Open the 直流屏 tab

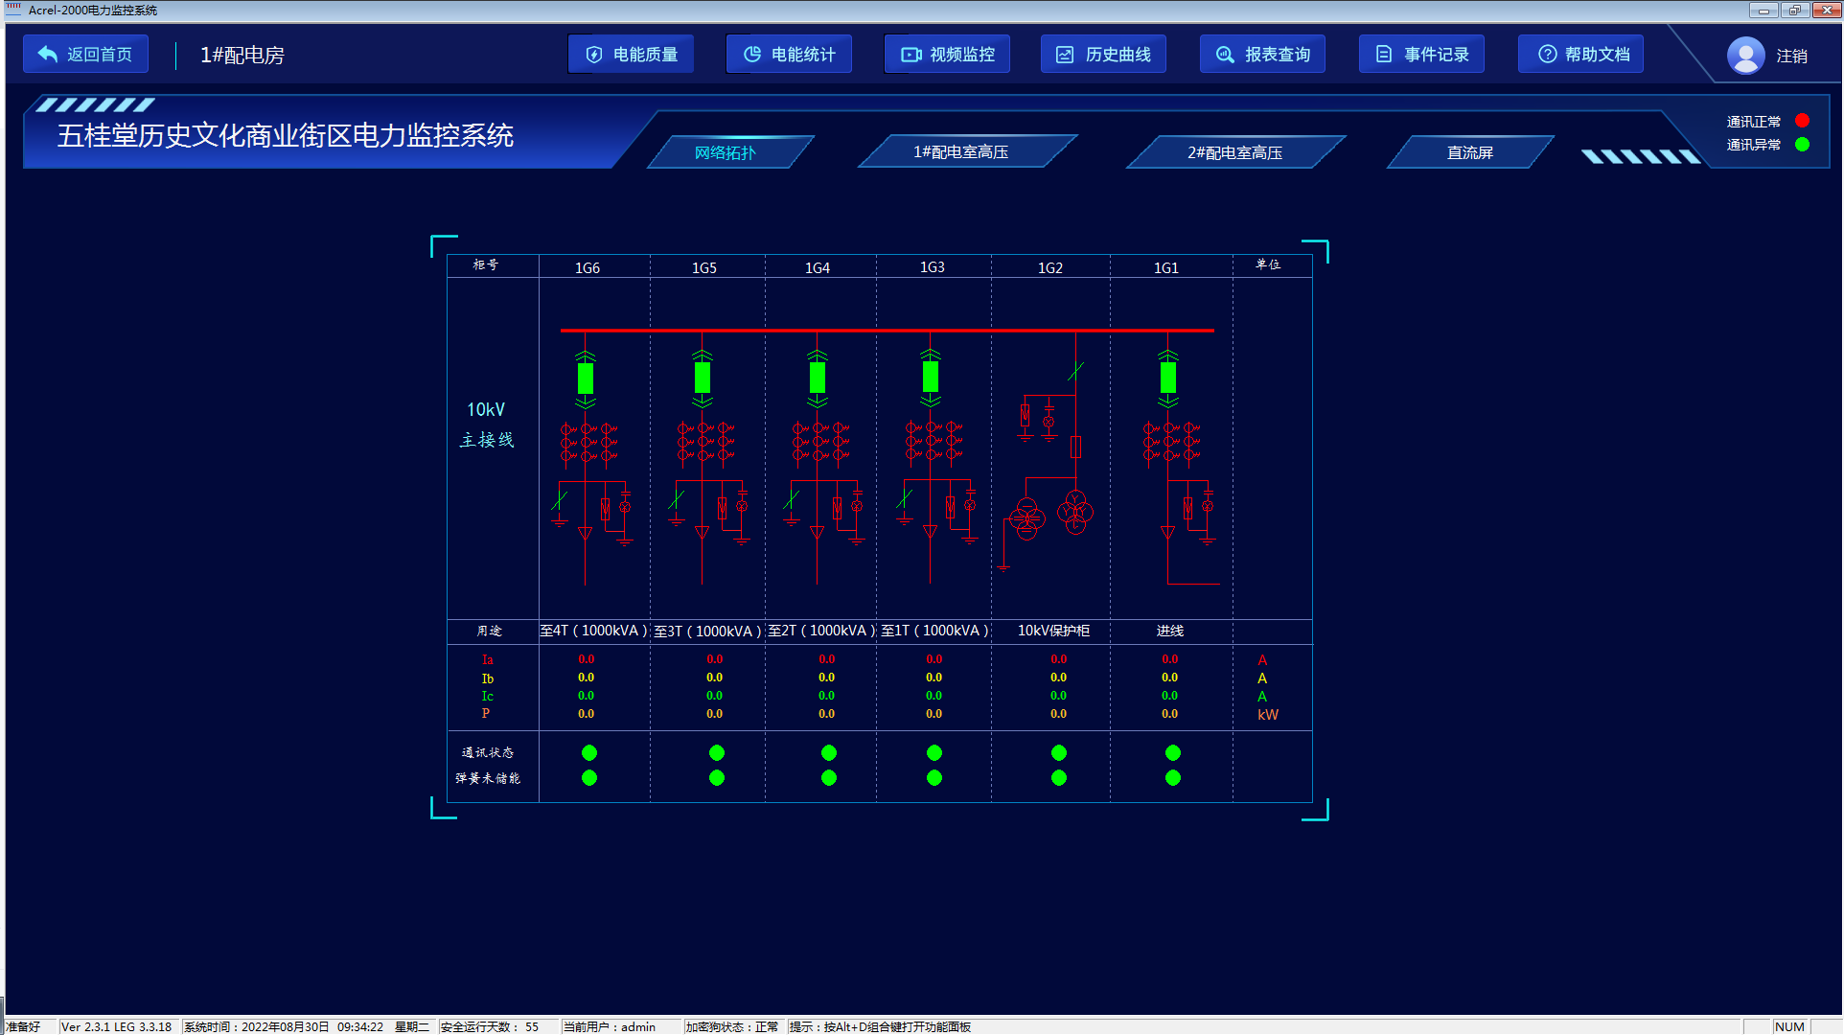(1469, 152)
